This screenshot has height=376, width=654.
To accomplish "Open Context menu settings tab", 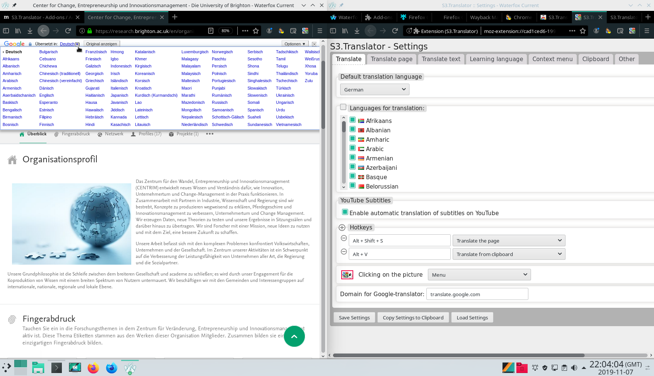I will click(x=552, y=59).
